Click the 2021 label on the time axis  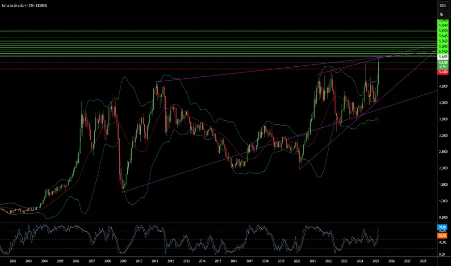click(x=313, y=261)
